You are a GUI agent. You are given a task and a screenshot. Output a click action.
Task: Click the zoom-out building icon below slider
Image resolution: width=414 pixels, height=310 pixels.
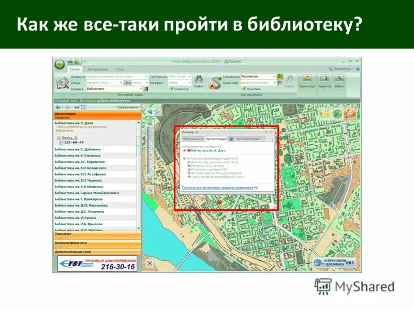[x=150, y=178]
